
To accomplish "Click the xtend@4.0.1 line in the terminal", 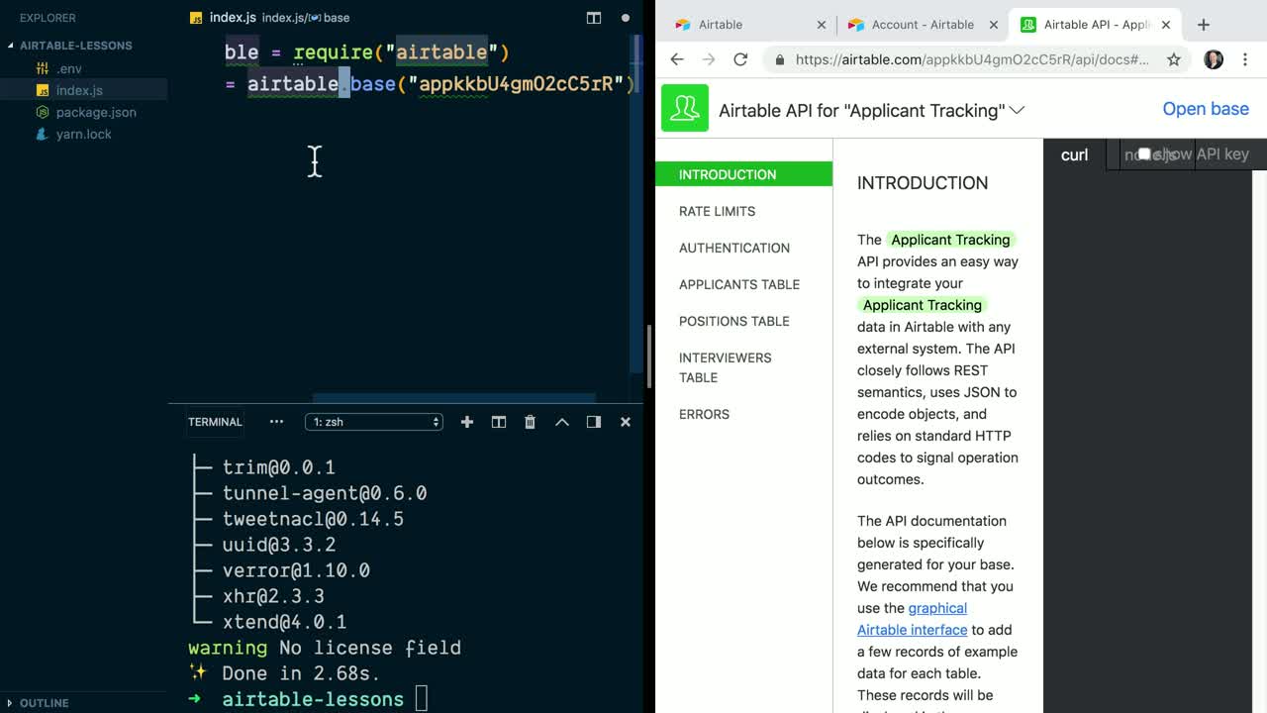I will 284,622.
